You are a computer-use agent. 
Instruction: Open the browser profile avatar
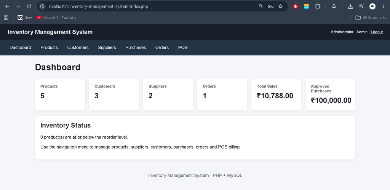(x=372, y=6)
